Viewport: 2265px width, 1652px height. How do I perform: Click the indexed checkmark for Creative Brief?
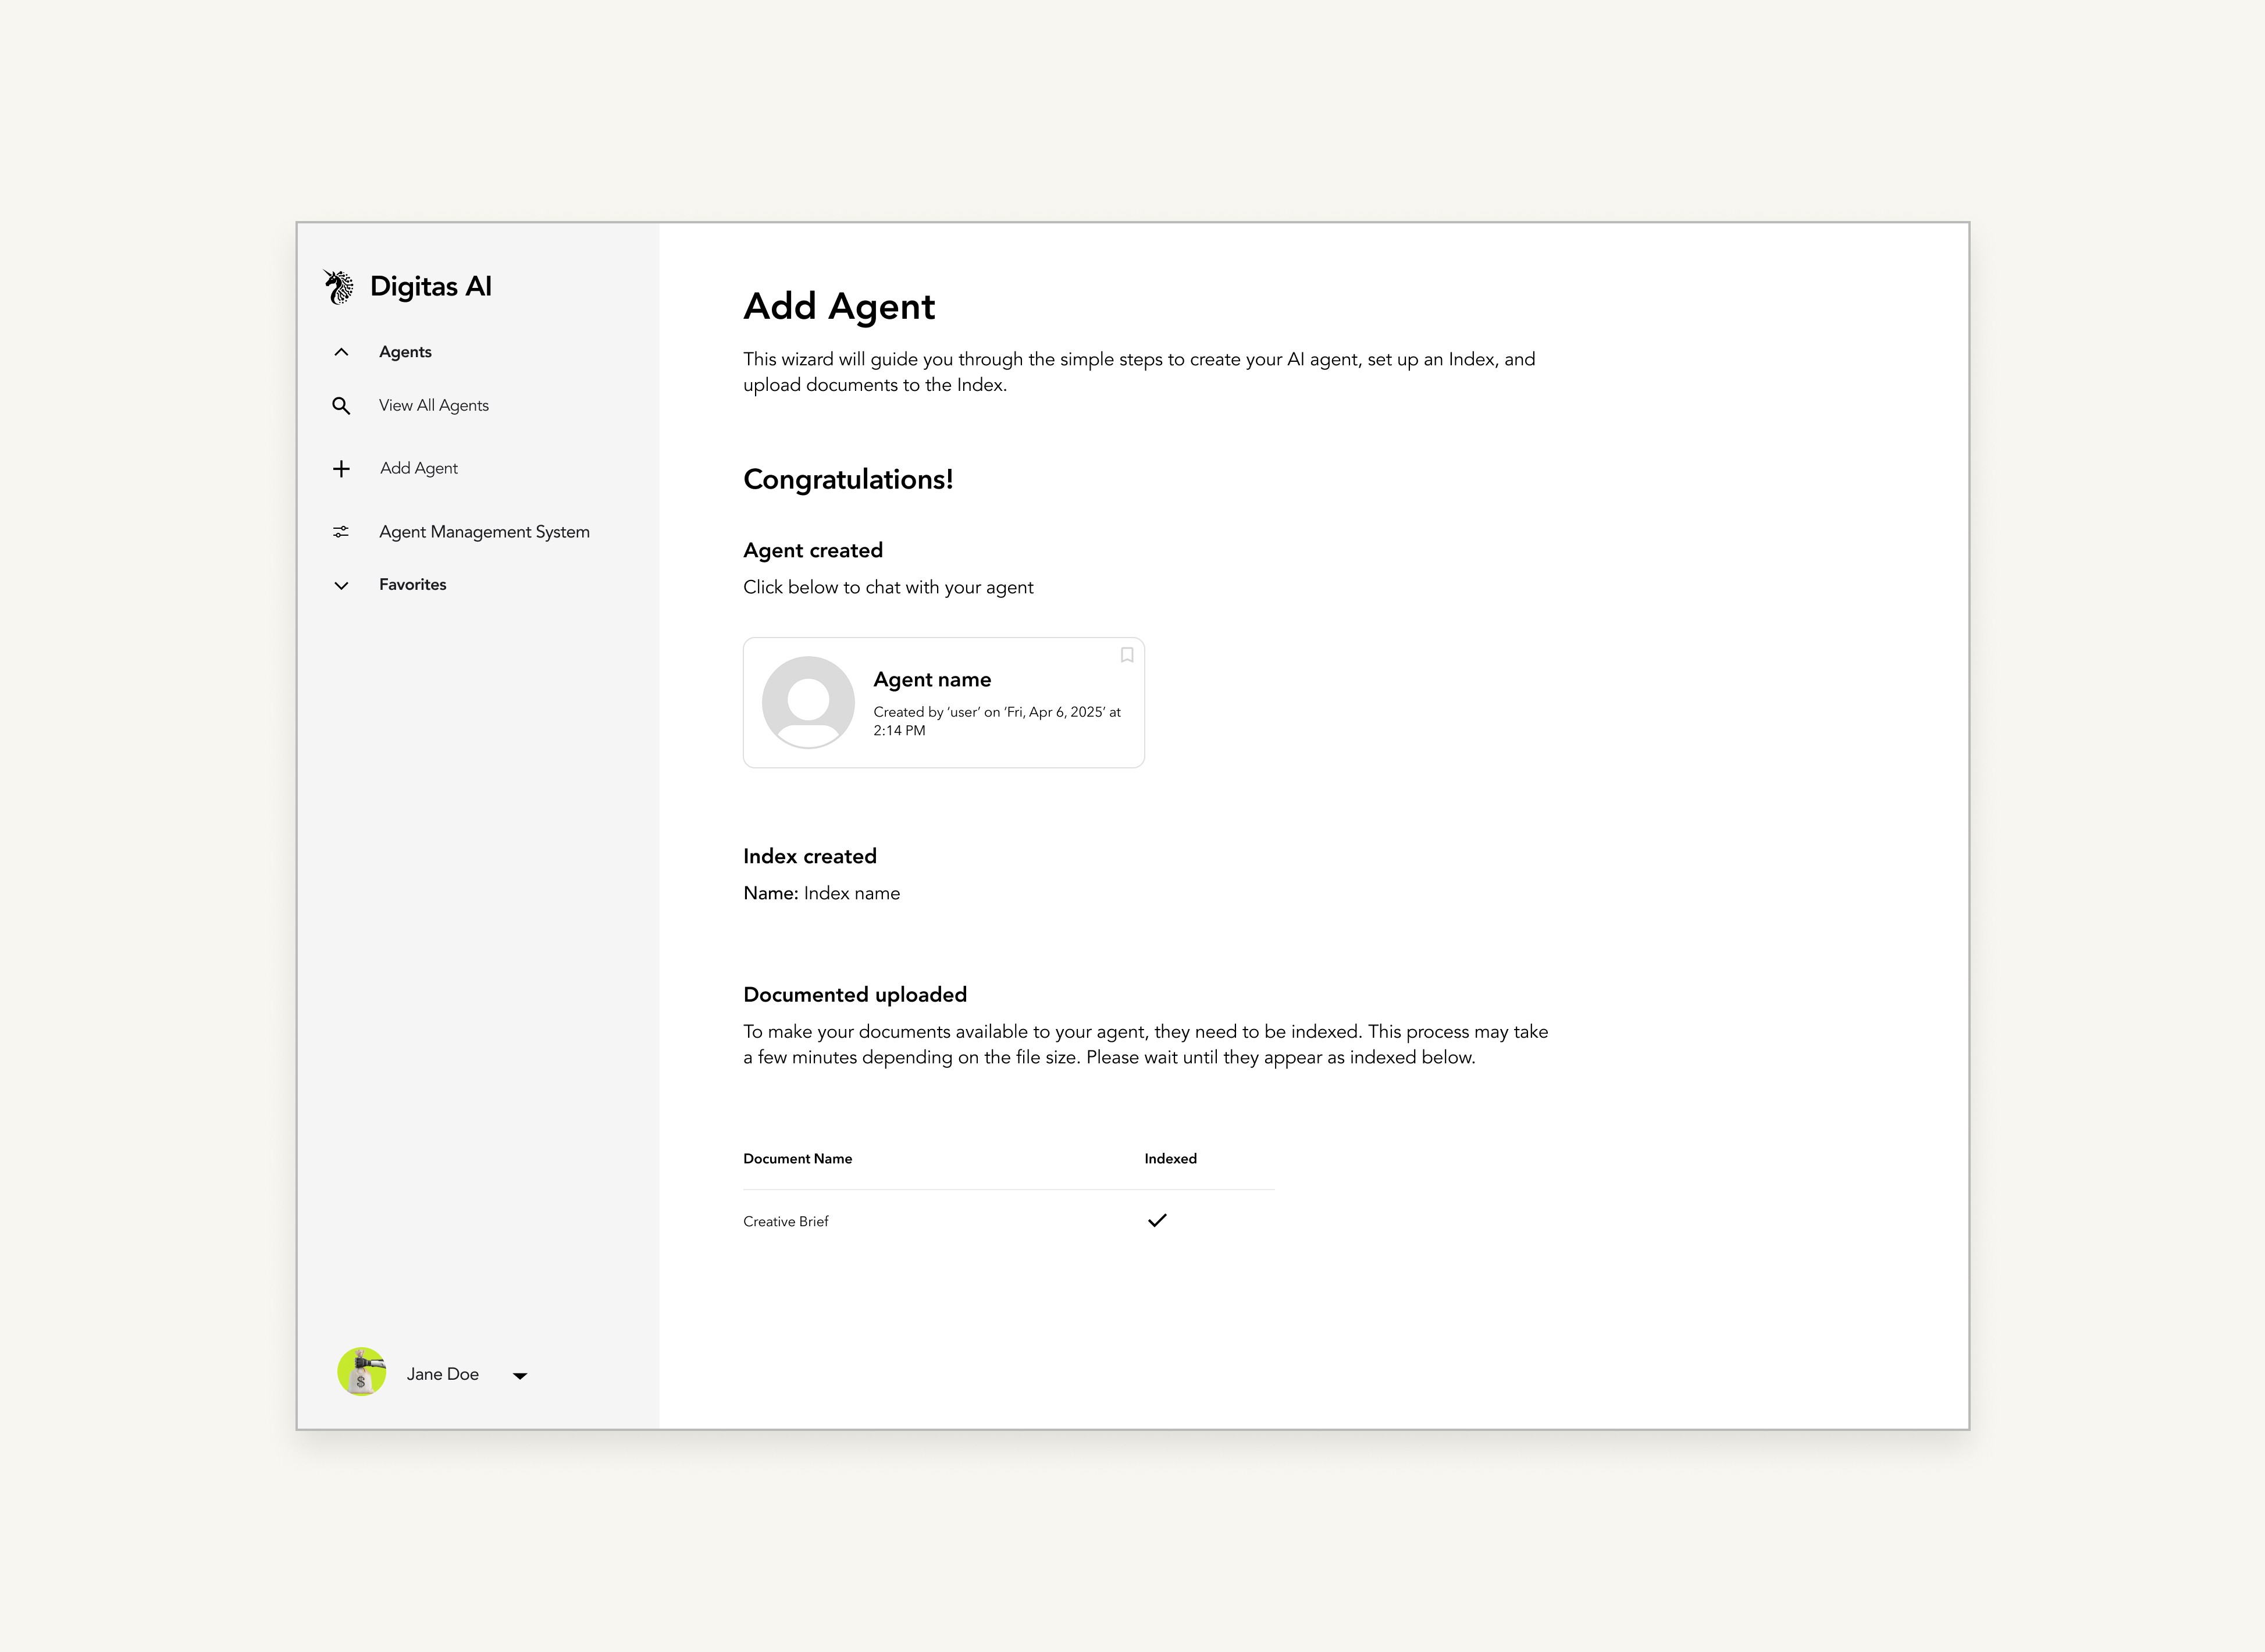[x=1157, y=1220]
